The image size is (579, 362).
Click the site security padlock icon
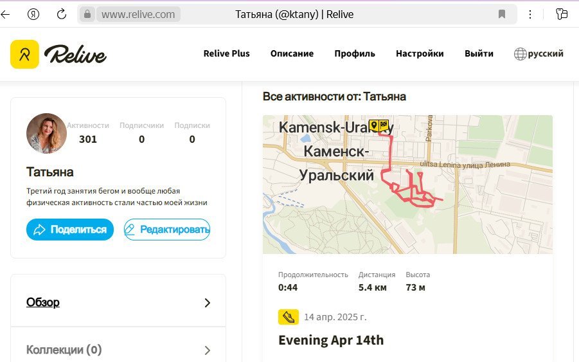click(87, 14)
